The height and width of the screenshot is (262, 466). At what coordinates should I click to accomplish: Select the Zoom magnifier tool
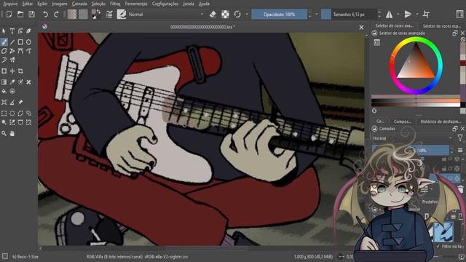pos(4,134)
